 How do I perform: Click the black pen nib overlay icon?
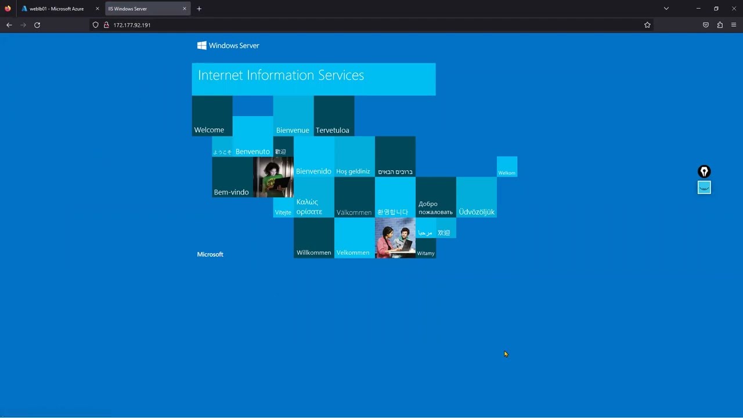704,171
